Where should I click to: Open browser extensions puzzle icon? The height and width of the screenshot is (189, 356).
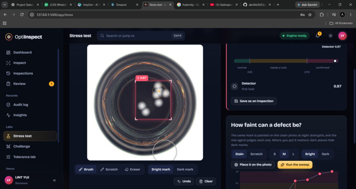point(322,15)
